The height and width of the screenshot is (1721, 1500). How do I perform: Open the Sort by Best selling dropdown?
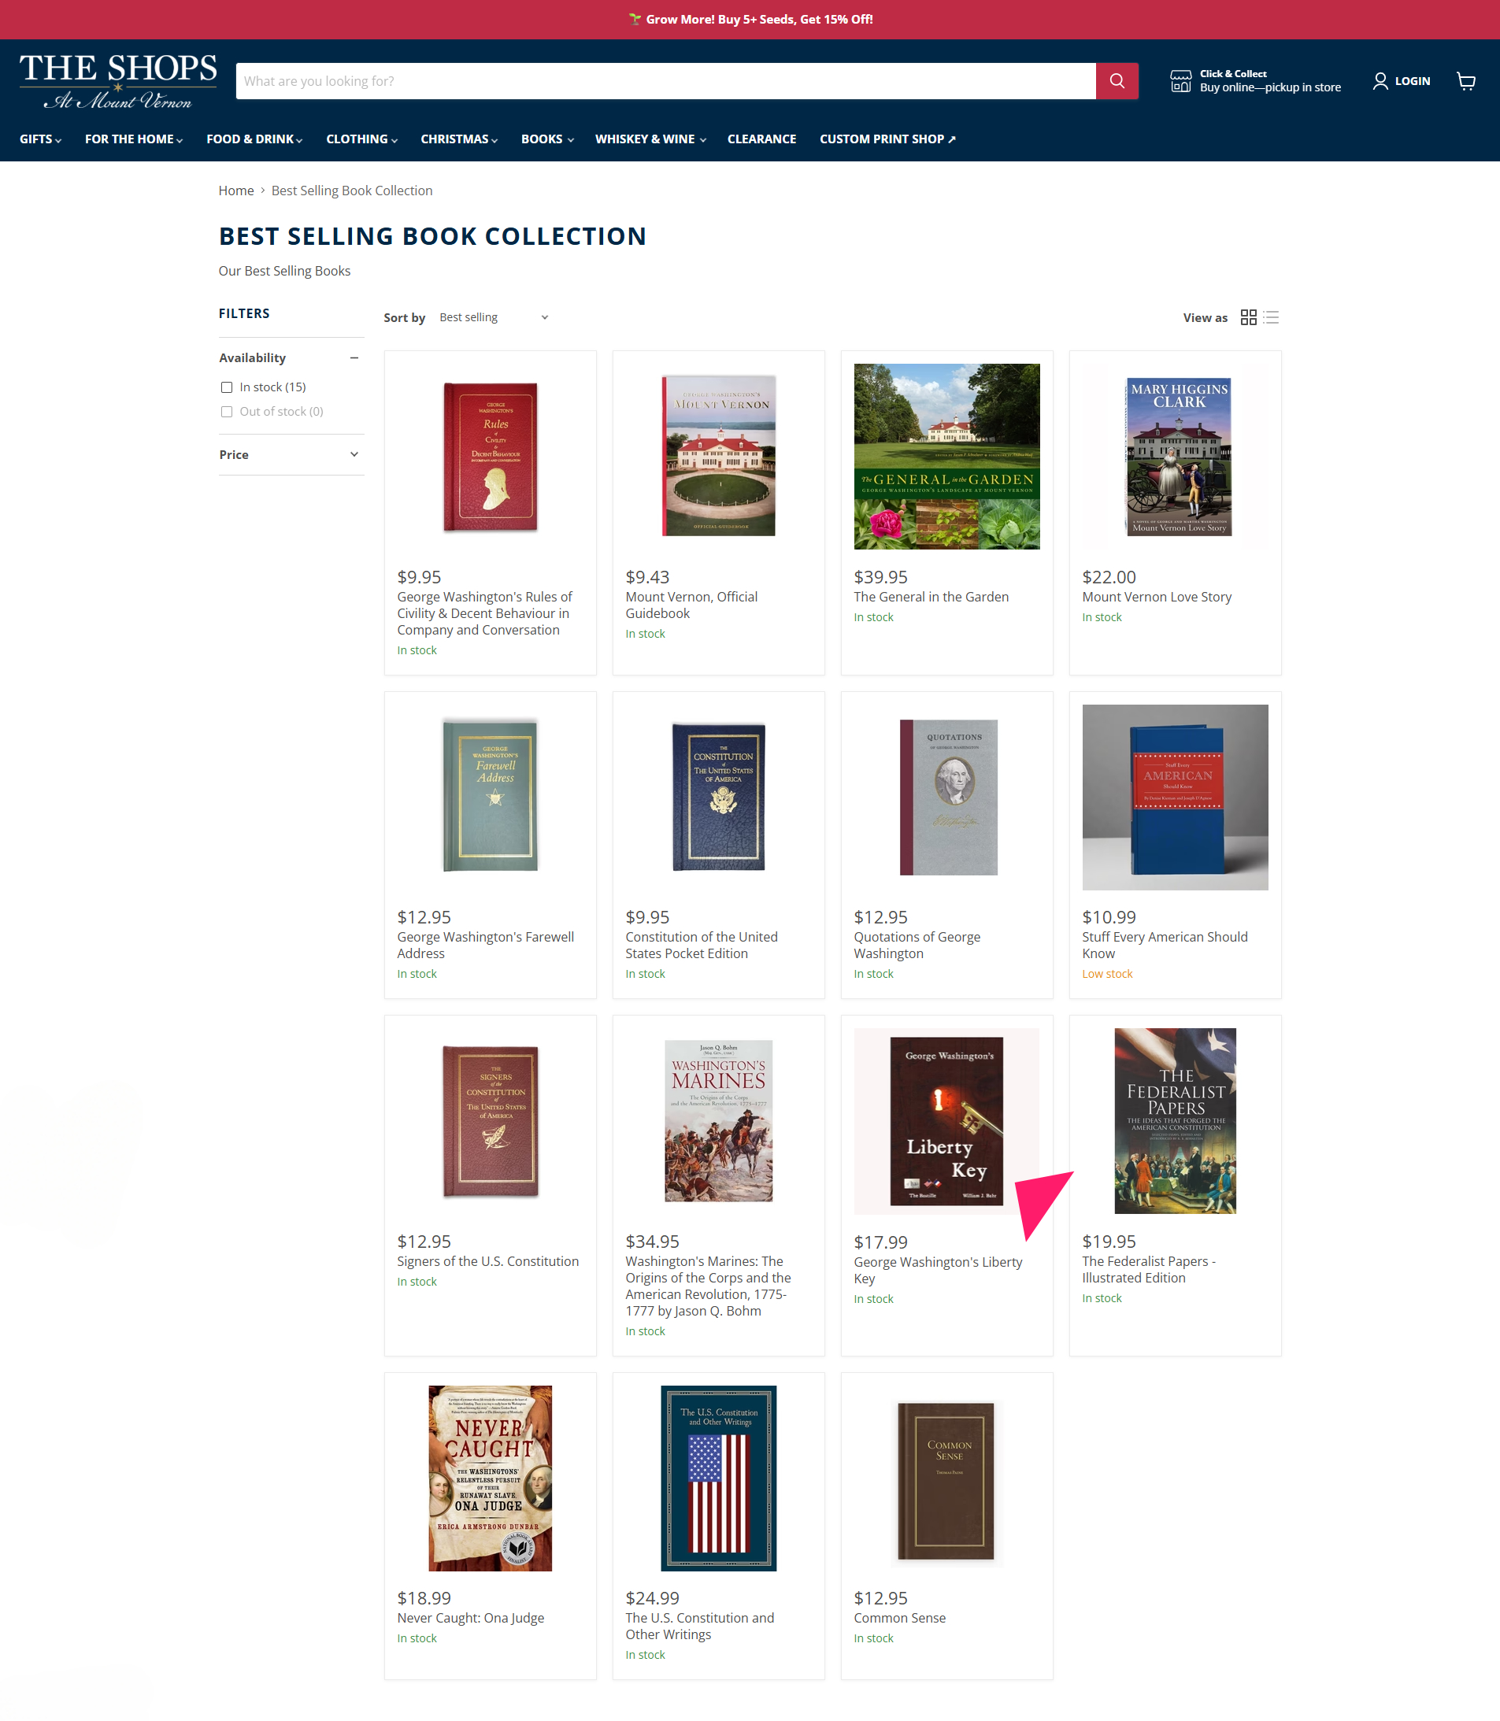tap(494, 317)
